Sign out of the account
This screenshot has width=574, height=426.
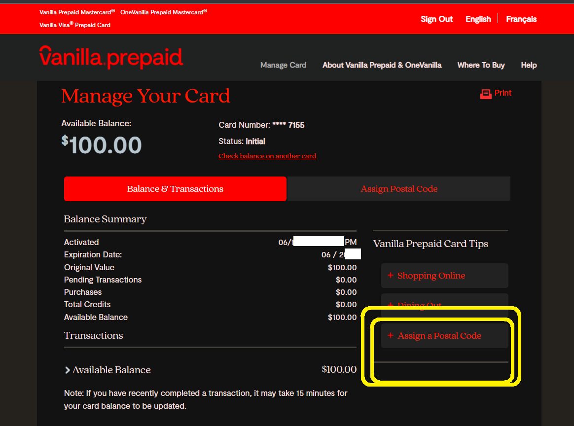pyautogui.click(x=436, y=19)
